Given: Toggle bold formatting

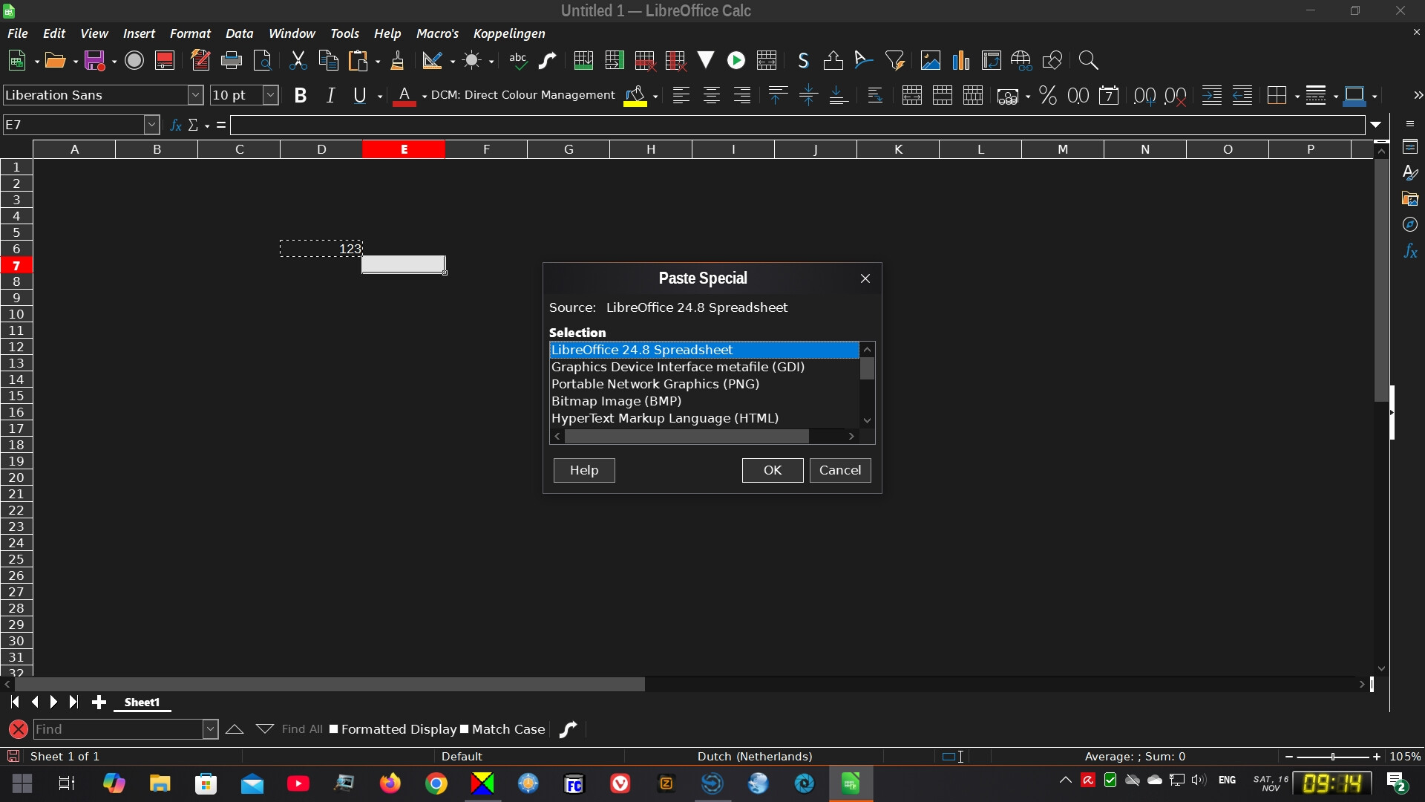Looking at the screenshot, I should pos(300,95).
